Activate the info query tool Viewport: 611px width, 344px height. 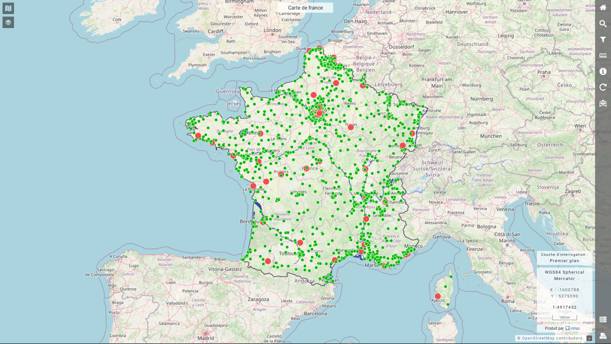tap(603, 71)
